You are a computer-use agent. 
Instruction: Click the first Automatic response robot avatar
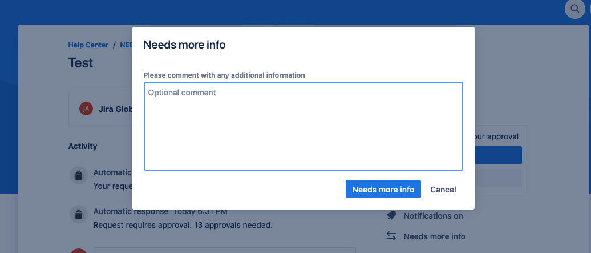coord(78,175)
